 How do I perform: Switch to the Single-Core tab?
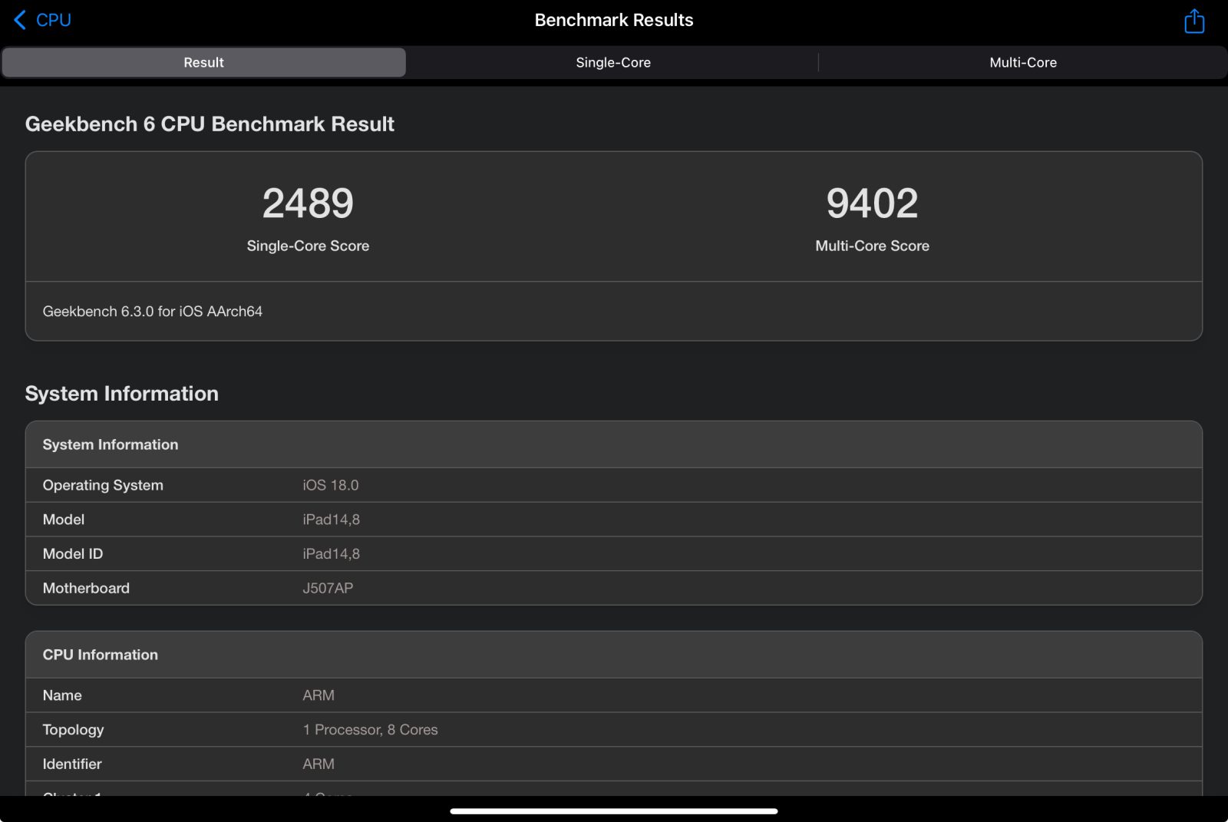click(x=612, y=62)
